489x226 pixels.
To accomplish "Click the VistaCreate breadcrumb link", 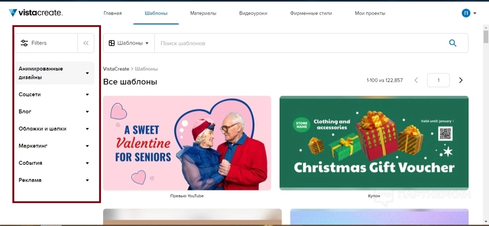I will [116, 69].
